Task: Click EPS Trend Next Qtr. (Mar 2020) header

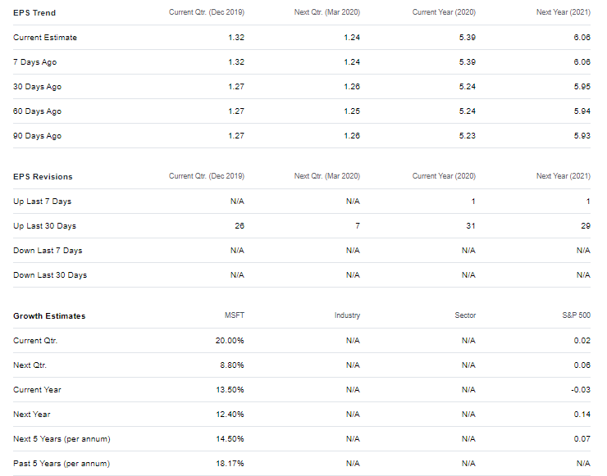Action: [327, 12]
